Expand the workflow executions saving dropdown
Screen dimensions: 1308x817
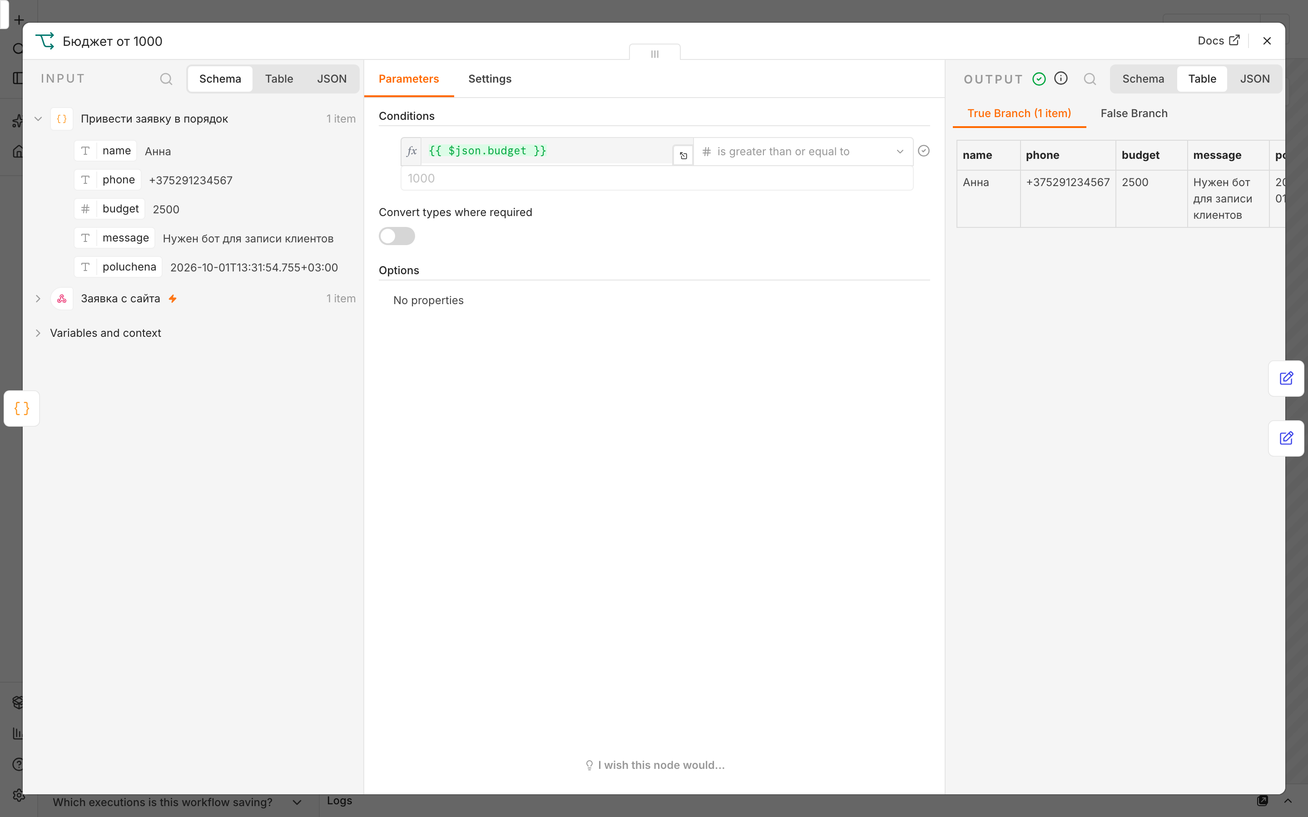click(297, 802)
